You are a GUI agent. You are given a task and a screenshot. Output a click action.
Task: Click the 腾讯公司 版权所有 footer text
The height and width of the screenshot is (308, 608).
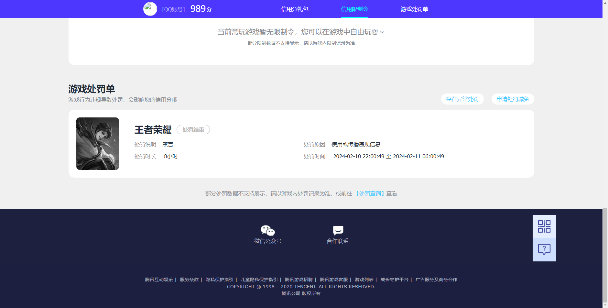coord(301,293)
